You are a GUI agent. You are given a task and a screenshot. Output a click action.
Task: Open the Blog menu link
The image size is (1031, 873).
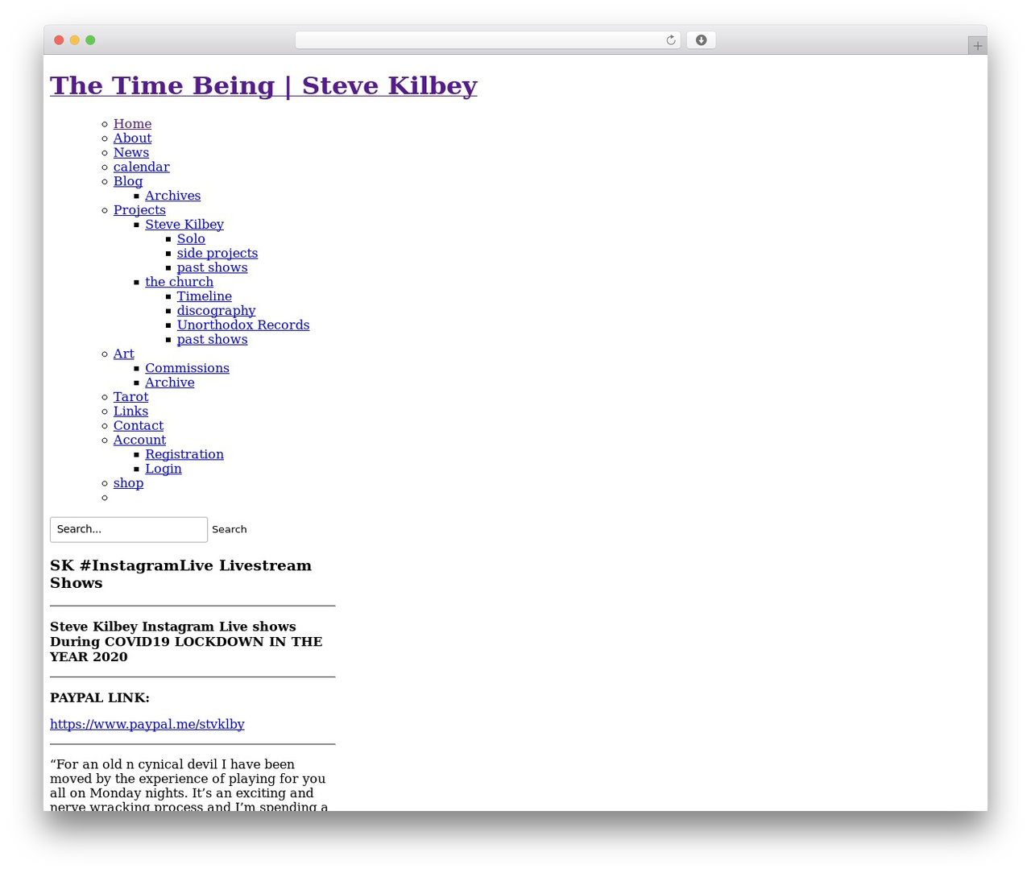tap(128, 181)
